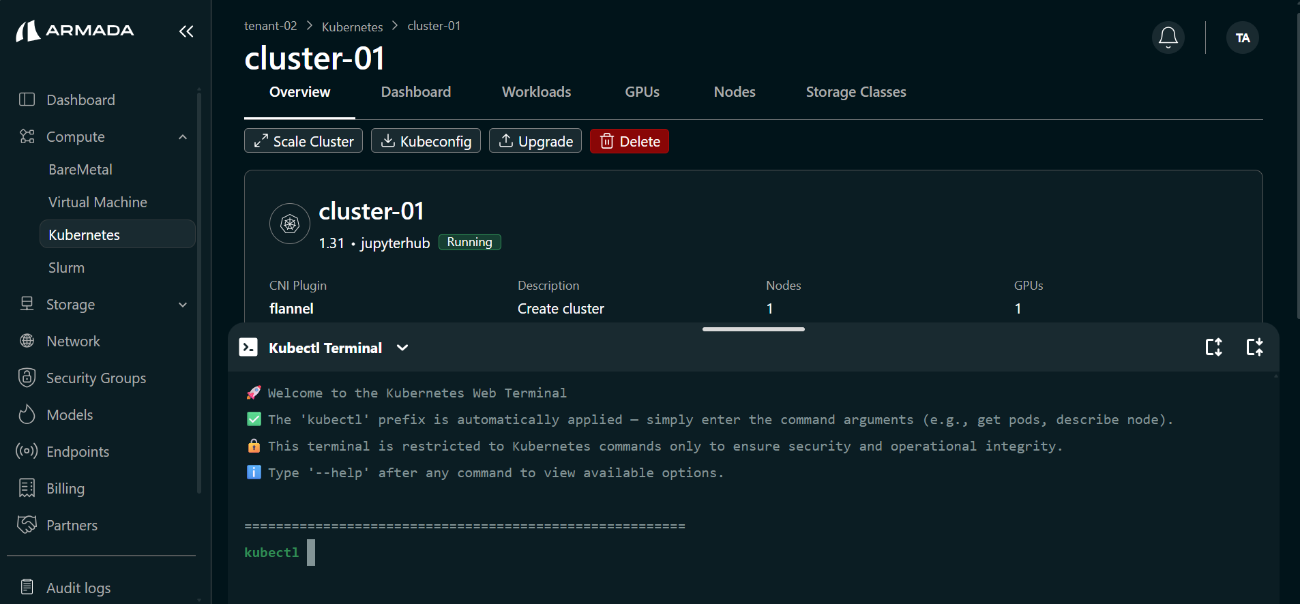
Task: Switch to the cluster Dashboard tab
Action: click(415, 92)
